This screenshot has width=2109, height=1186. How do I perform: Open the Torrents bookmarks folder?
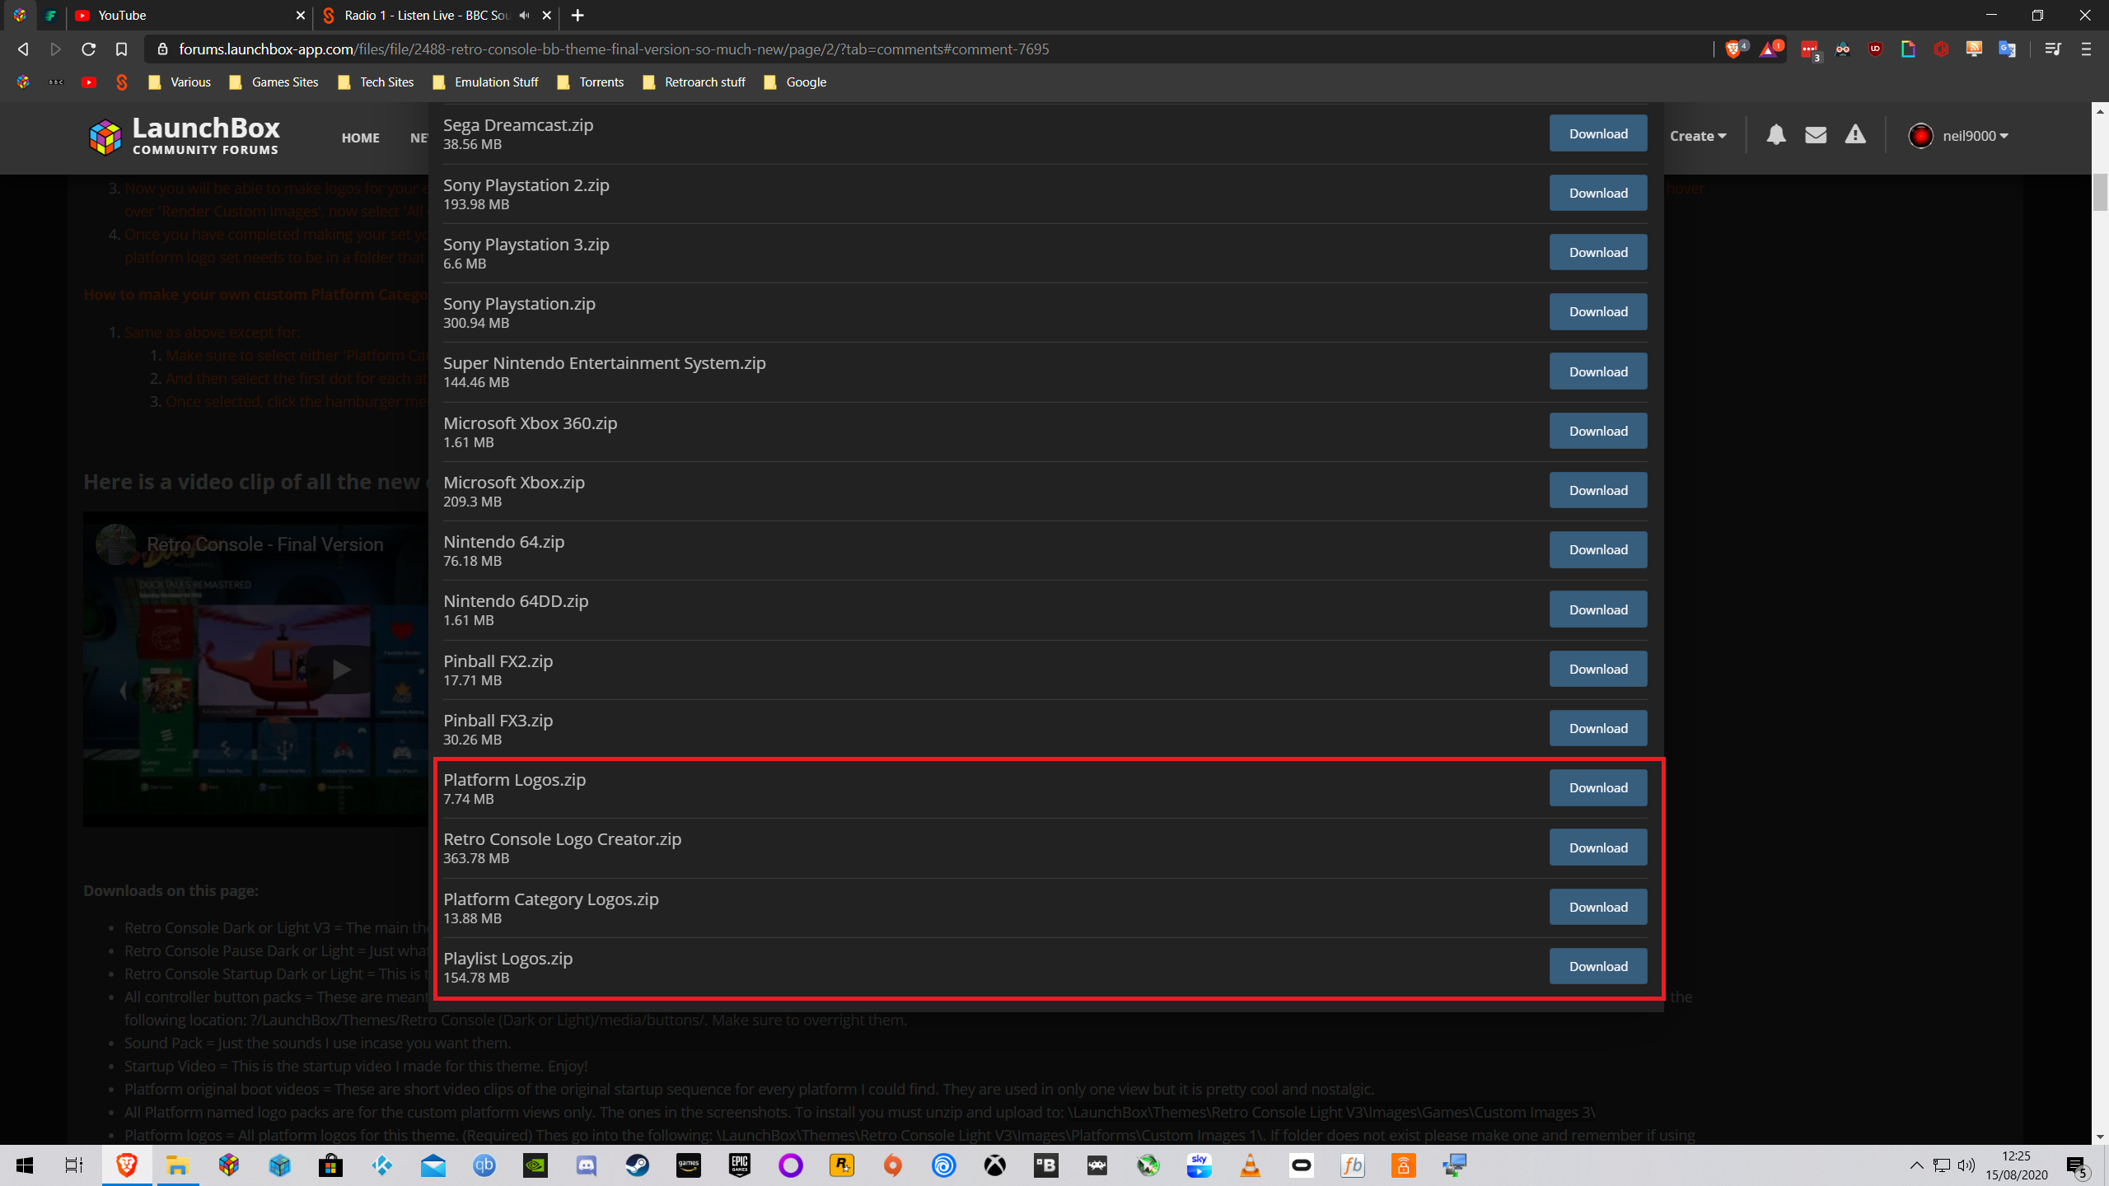coord(590,82)
